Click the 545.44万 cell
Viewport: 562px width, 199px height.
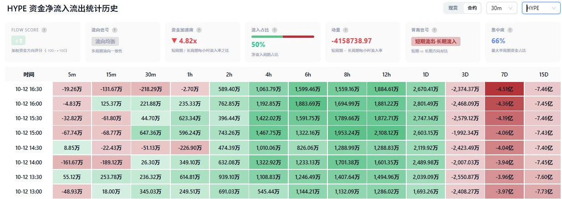click(269, 191)
